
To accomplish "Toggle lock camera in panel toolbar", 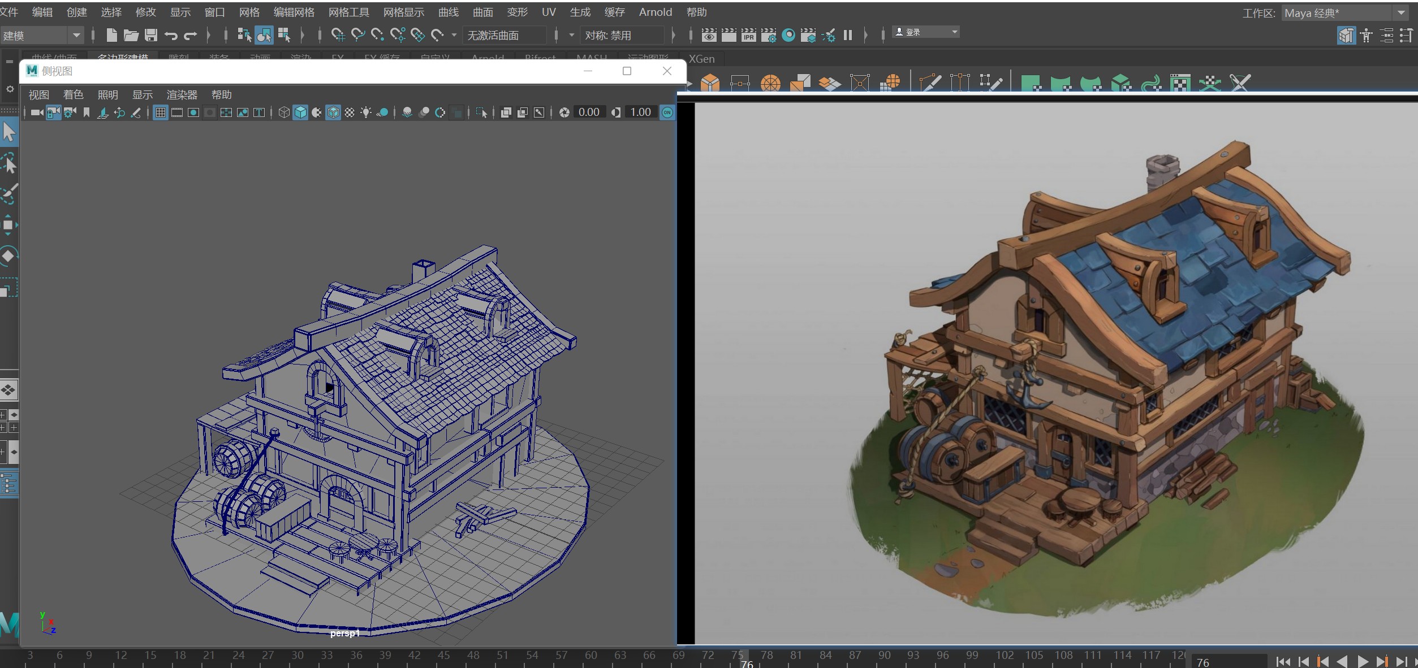I will [54, 112].
